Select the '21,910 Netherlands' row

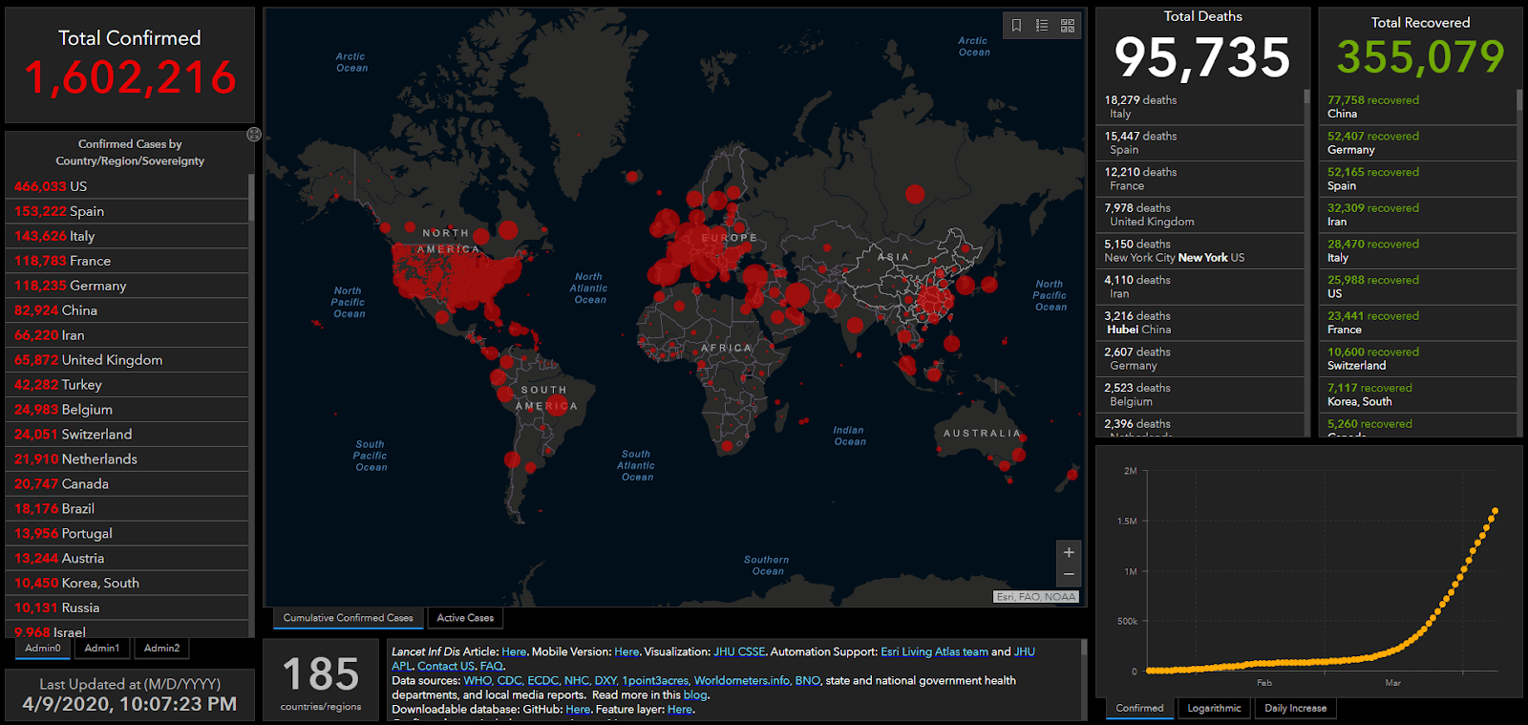click(x=128, y=459)
